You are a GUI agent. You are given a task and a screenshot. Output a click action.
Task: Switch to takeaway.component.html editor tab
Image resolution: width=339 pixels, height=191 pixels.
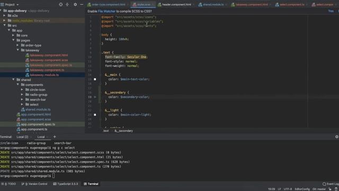pos(250,5)
